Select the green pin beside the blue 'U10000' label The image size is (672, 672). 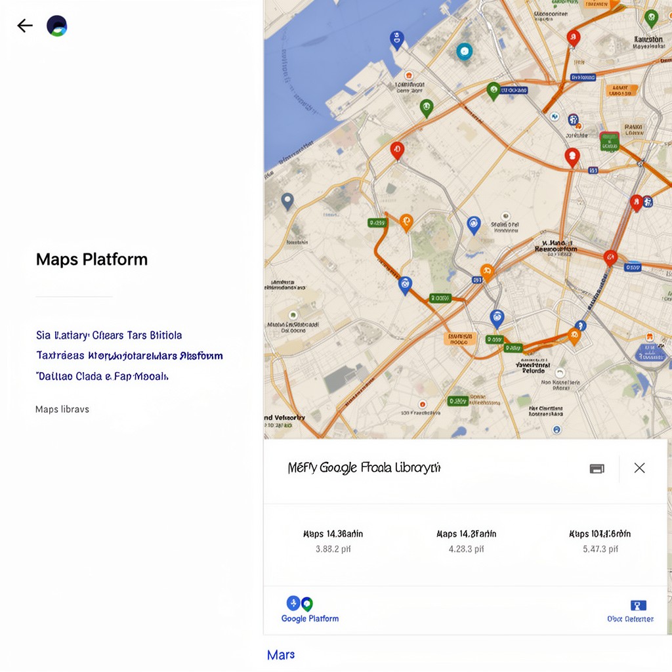[x=493, y=91]
